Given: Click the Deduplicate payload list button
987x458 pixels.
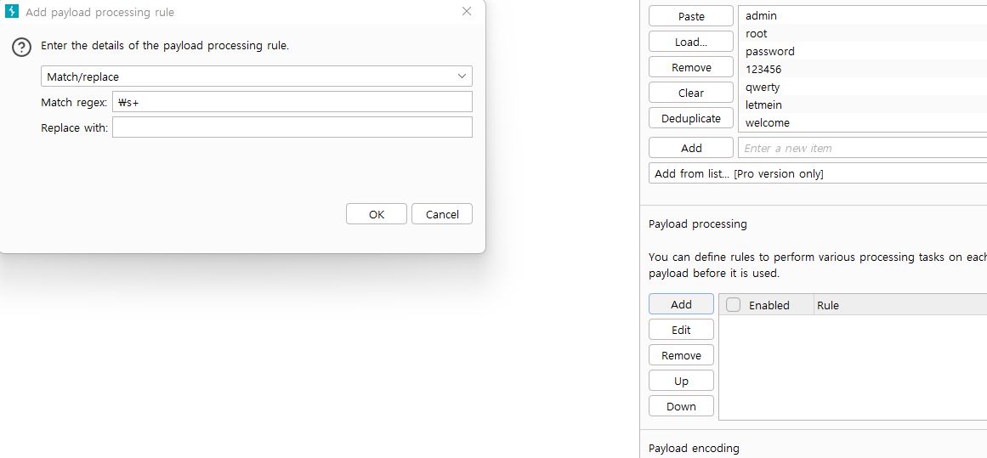Looking at the screenshot, I should [x=690, y=118].
